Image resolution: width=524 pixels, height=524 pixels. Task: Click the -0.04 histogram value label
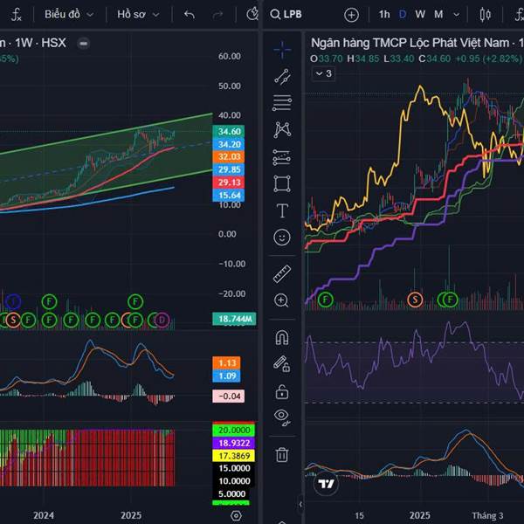[229, 396]
